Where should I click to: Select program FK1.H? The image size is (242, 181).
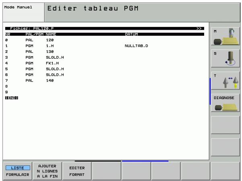pos(52,63)
